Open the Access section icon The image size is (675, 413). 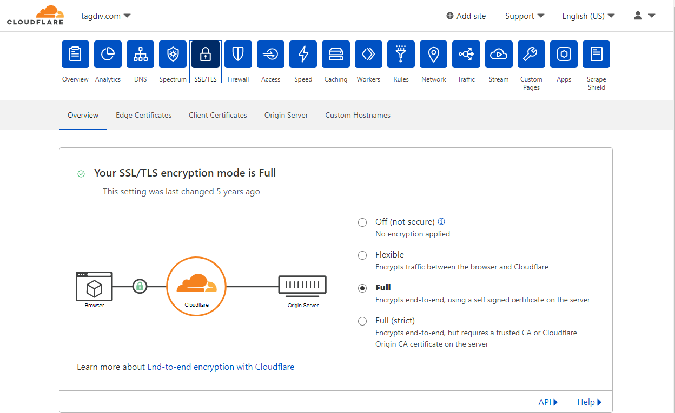coord(270,54)
